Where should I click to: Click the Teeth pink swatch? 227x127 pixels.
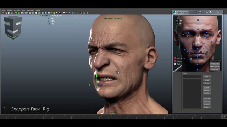(175, 64)
